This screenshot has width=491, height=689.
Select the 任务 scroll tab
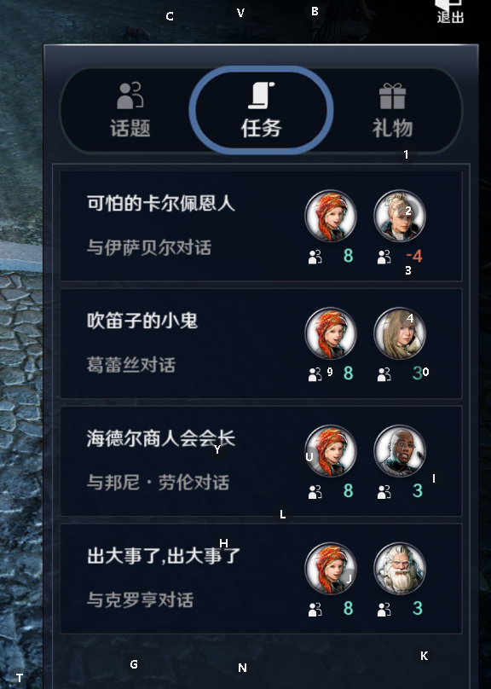[x=262, y=110]
